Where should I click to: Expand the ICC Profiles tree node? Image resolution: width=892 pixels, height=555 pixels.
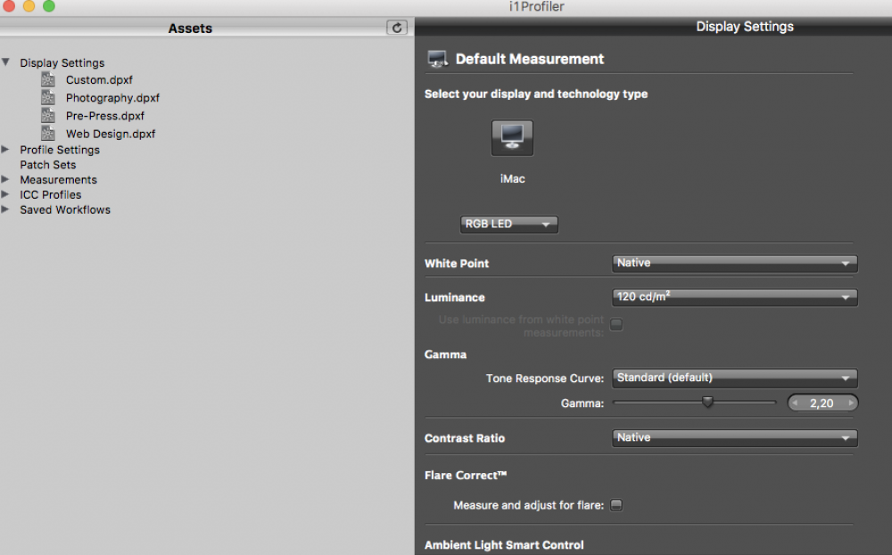5,194
